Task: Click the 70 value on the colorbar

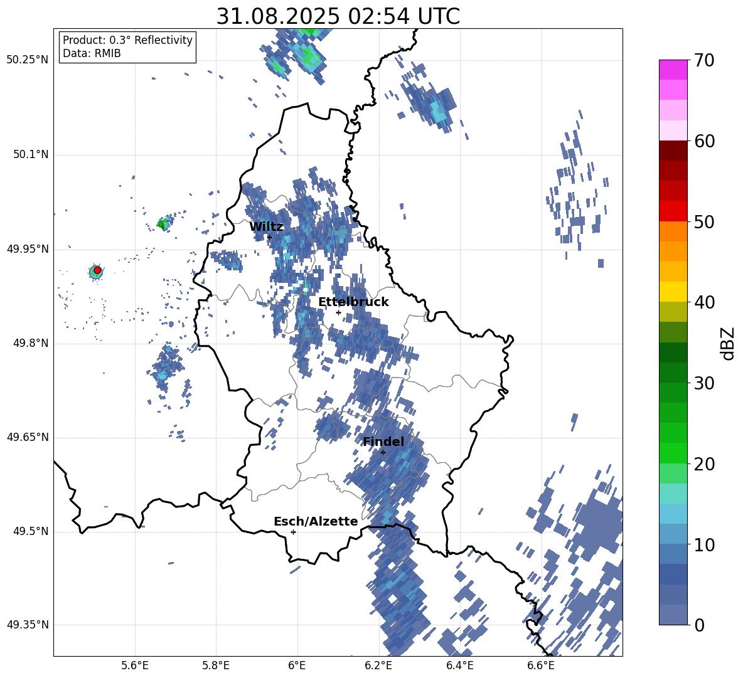Action: 704,60
